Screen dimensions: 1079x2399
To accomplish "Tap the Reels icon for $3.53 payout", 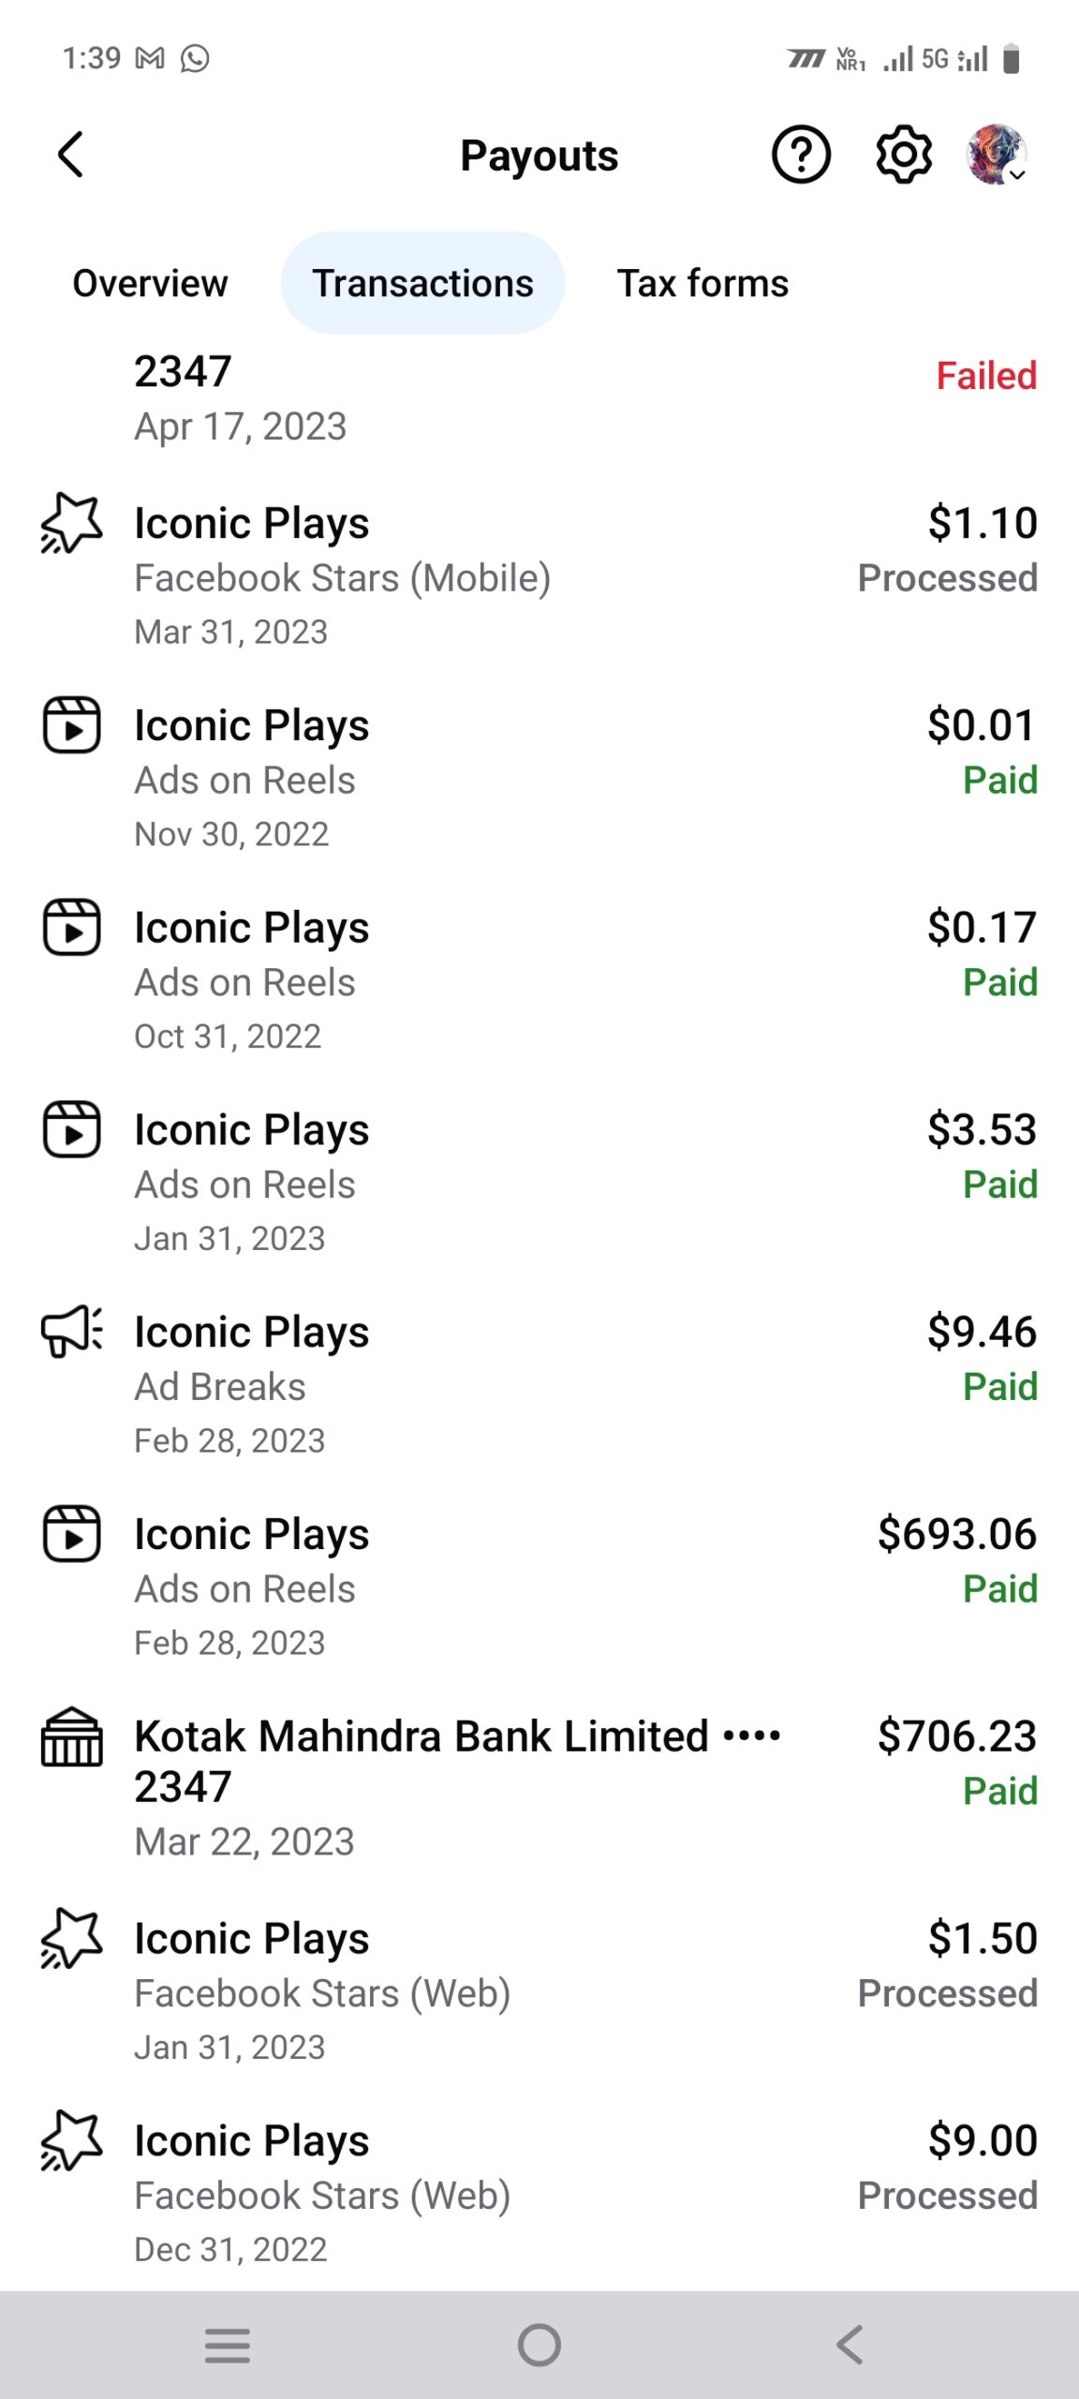I will (x=71, y=1129).
